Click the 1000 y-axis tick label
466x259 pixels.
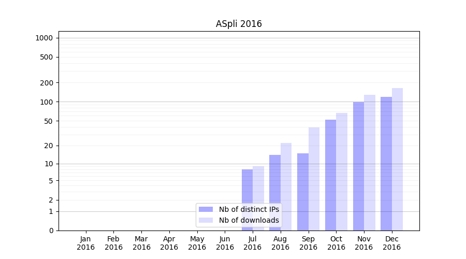(44, 38)
